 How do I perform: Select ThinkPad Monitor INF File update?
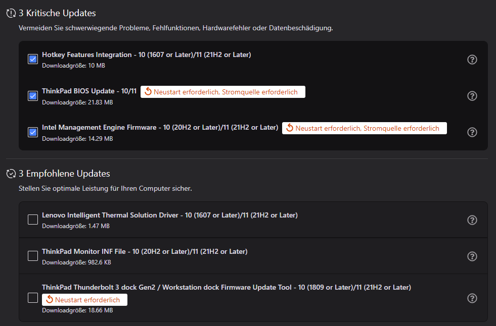coord(33,256)
